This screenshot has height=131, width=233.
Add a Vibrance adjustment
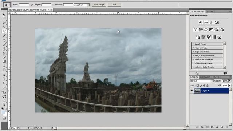pyautogui.click(x=196, y=30)
